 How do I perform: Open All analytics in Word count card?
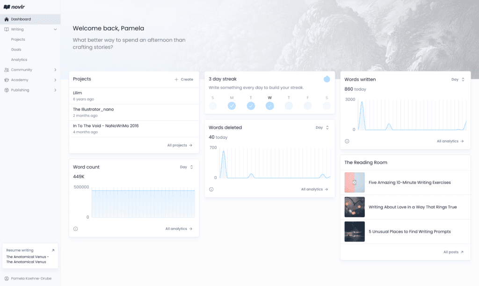(179, 228)
